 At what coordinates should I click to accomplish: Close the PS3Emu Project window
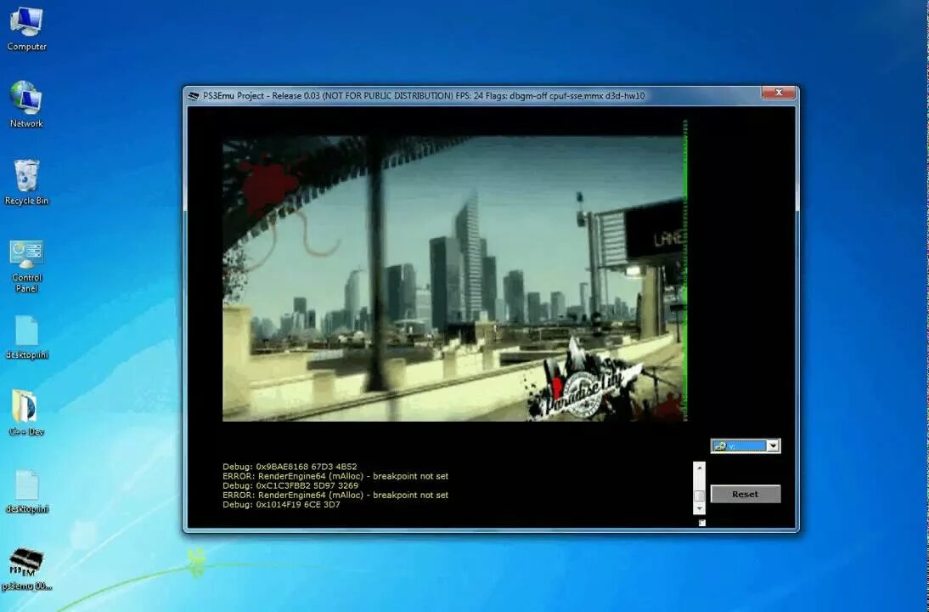(779, 93)
